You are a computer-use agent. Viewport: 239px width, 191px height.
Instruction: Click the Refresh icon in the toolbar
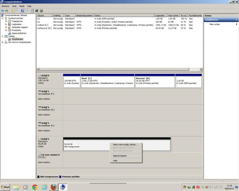[32, 11]
